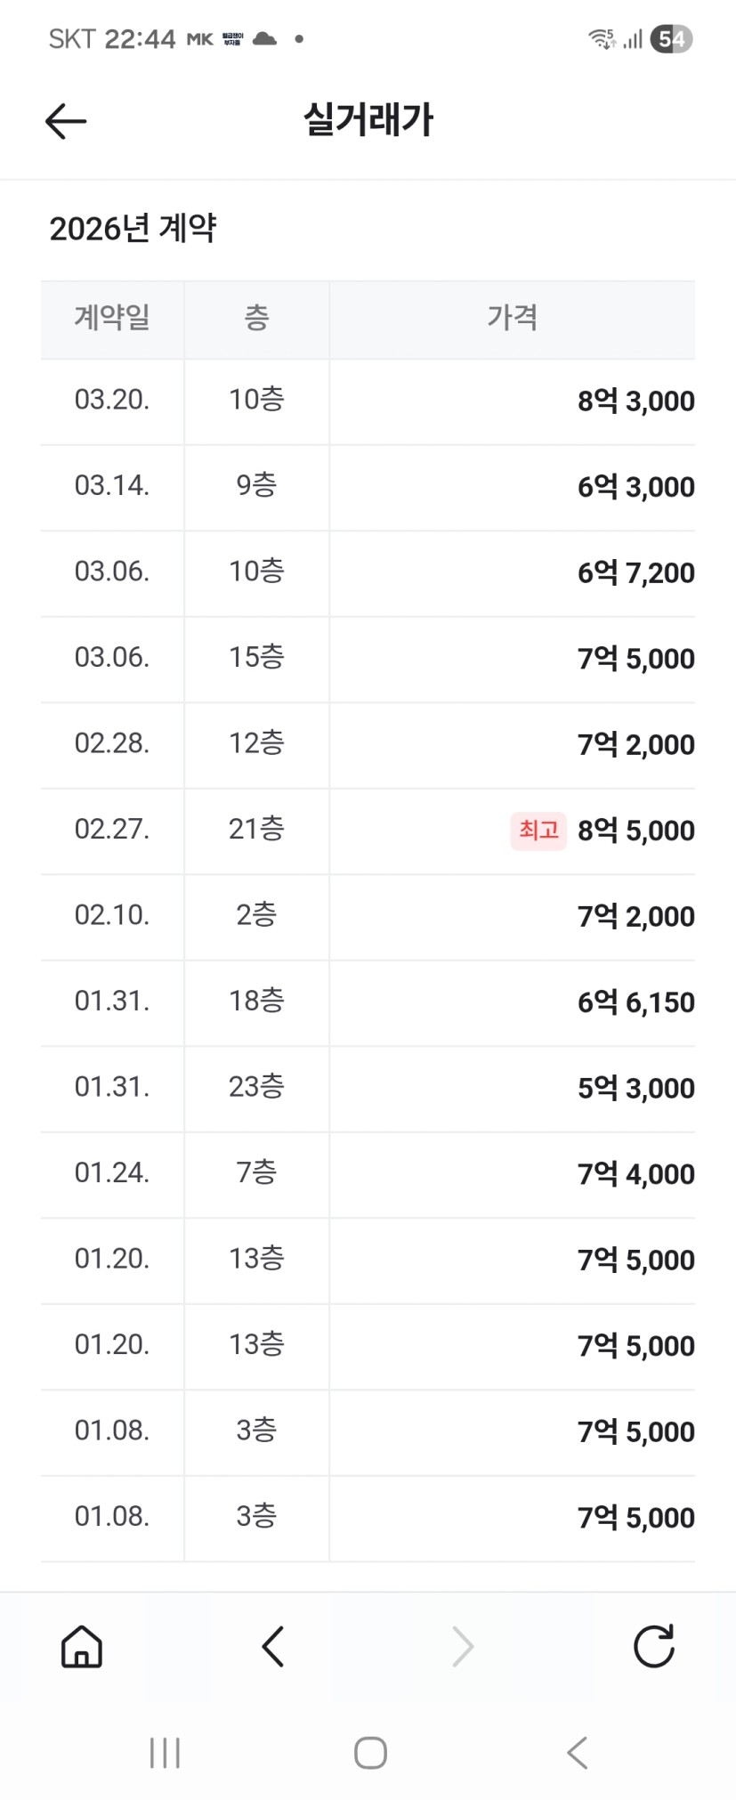Tap the 최고 badge on the 02.27. row

click(538, 831)
